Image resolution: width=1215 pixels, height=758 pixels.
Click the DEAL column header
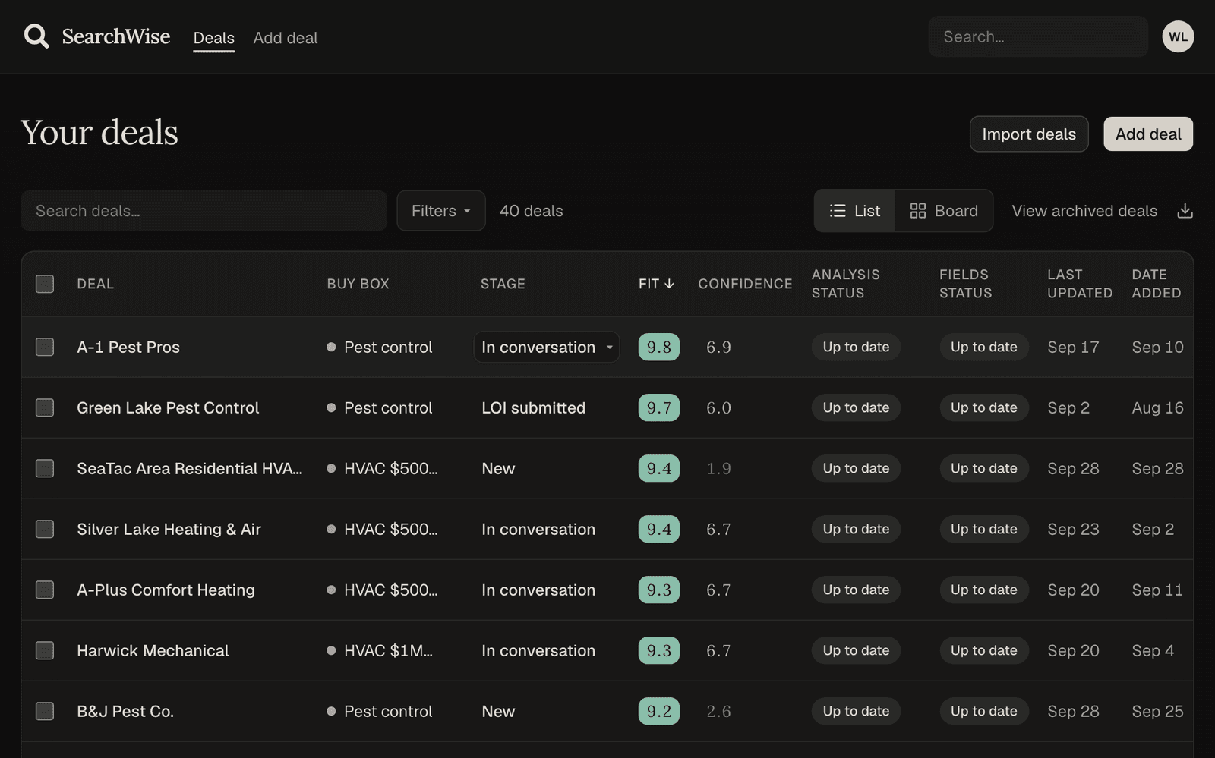pos(96,284)
